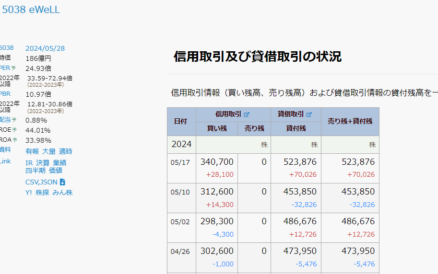438x274 pixels.
Task: Open the 有報 document link
Action: tap(32, 151)
